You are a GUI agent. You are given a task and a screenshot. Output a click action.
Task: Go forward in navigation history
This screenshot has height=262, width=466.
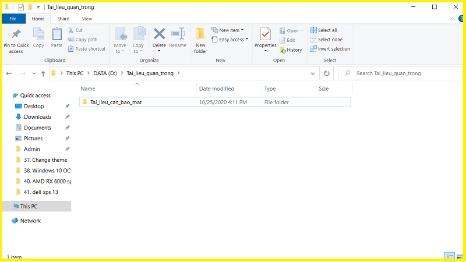point(23,73)
